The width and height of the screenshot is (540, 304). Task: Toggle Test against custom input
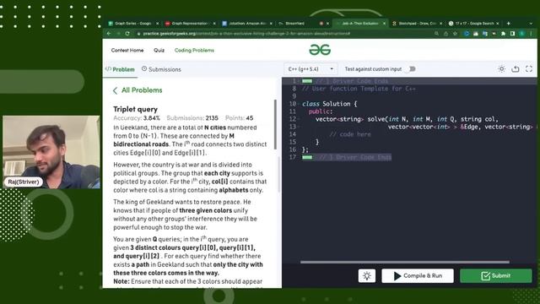[412, 69]
